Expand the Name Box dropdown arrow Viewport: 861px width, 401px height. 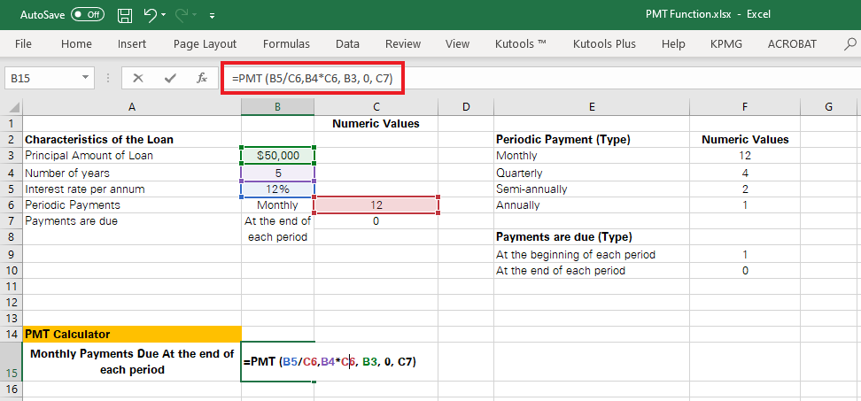[85, 78]
